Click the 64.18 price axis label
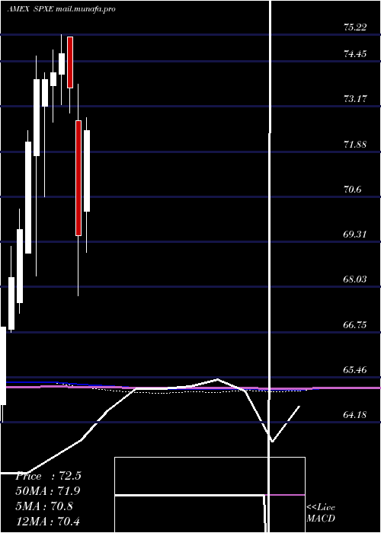The width and height of the screenshot is (381, 533). point(355,415)
